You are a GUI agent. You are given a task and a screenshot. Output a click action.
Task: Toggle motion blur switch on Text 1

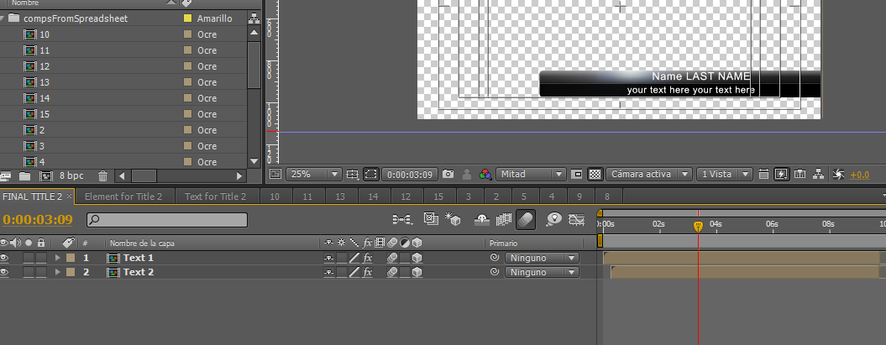[x=392, y=258]
